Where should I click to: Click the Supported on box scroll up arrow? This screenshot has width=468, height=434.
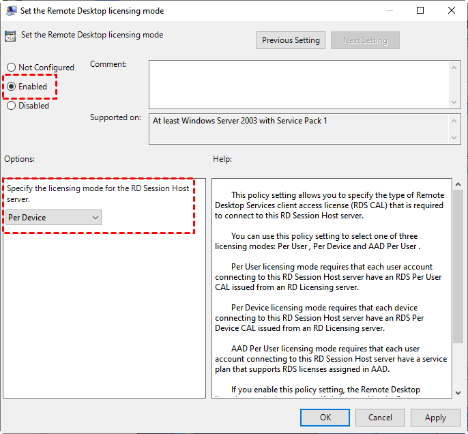[454, 121]
